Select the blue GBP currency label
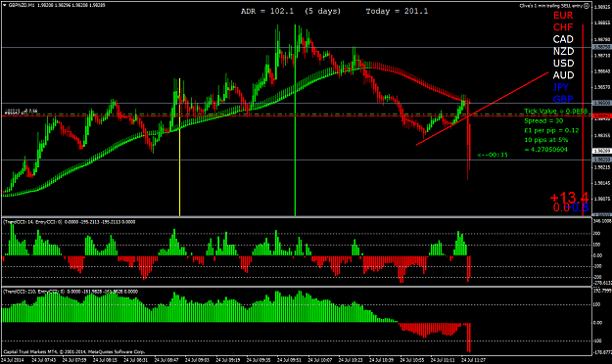612x364 pixels. point(563,99)
